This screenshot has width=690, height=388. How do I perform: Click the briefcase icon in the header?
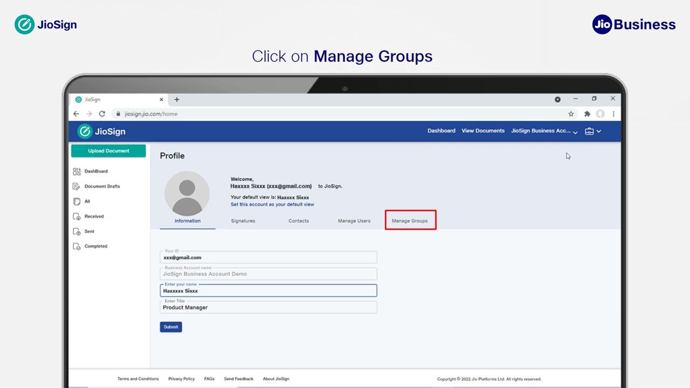589,131
